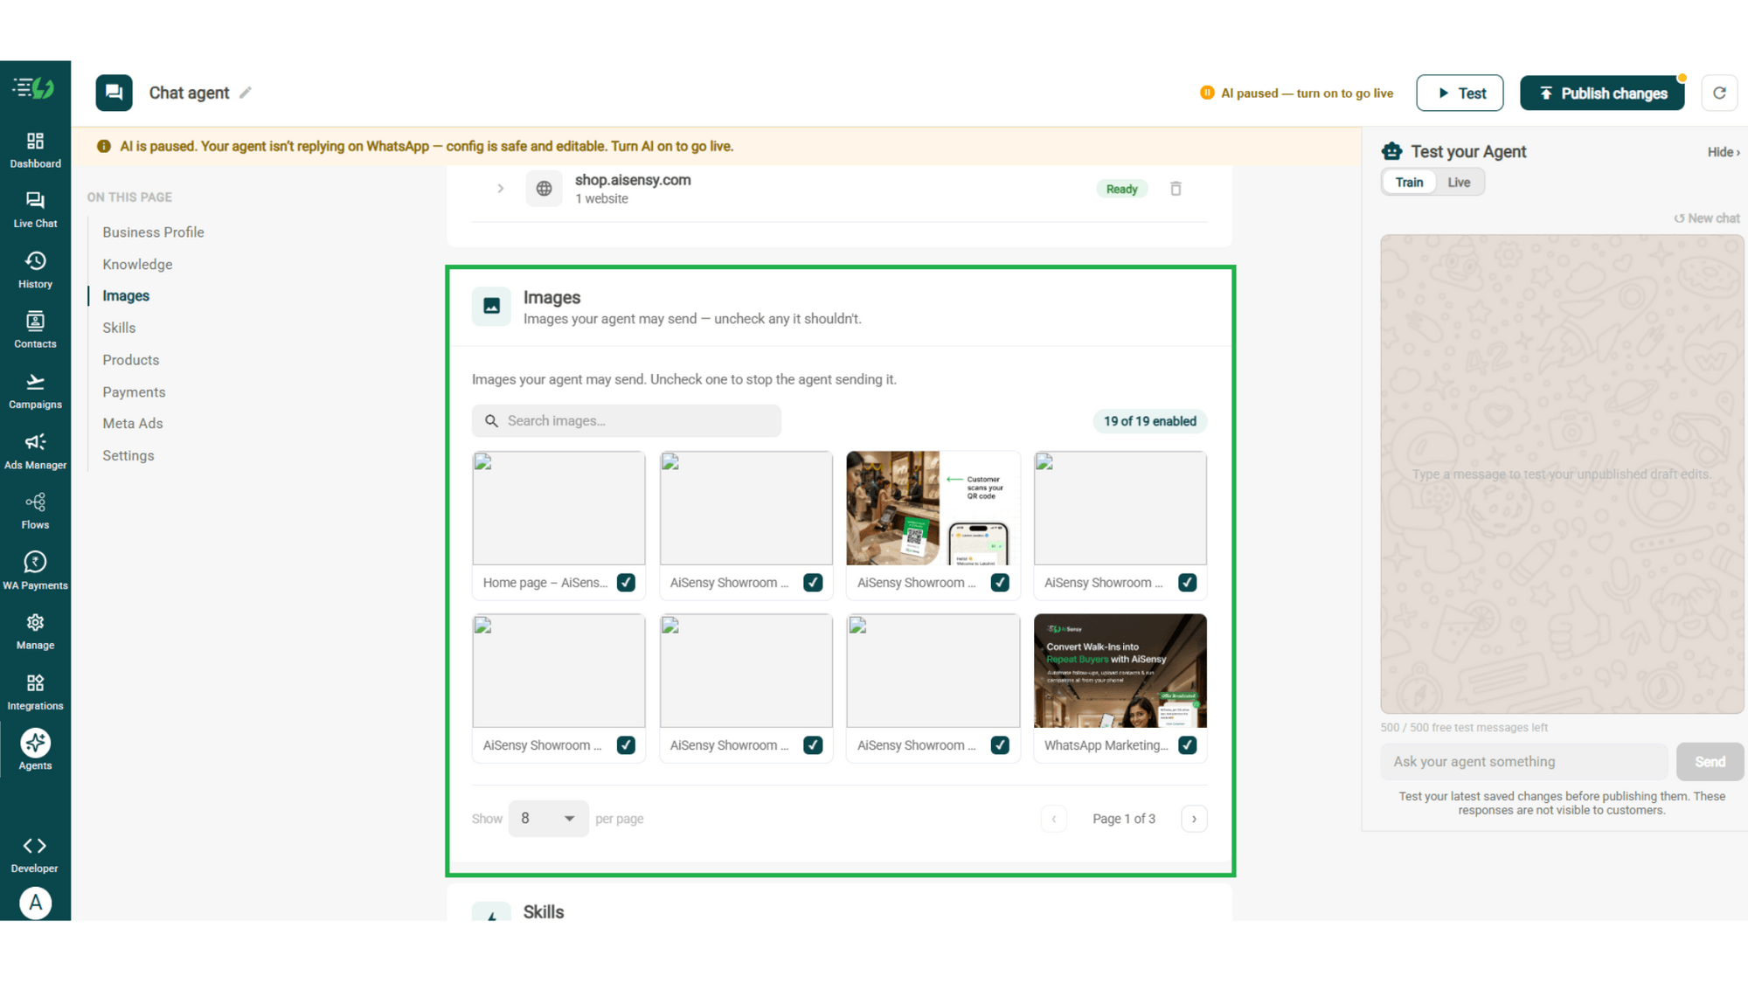Open WA Payments in the sidebar
Image resolution: width=1748 pixels, height=983 pixels.
click(x=35, y=572)
